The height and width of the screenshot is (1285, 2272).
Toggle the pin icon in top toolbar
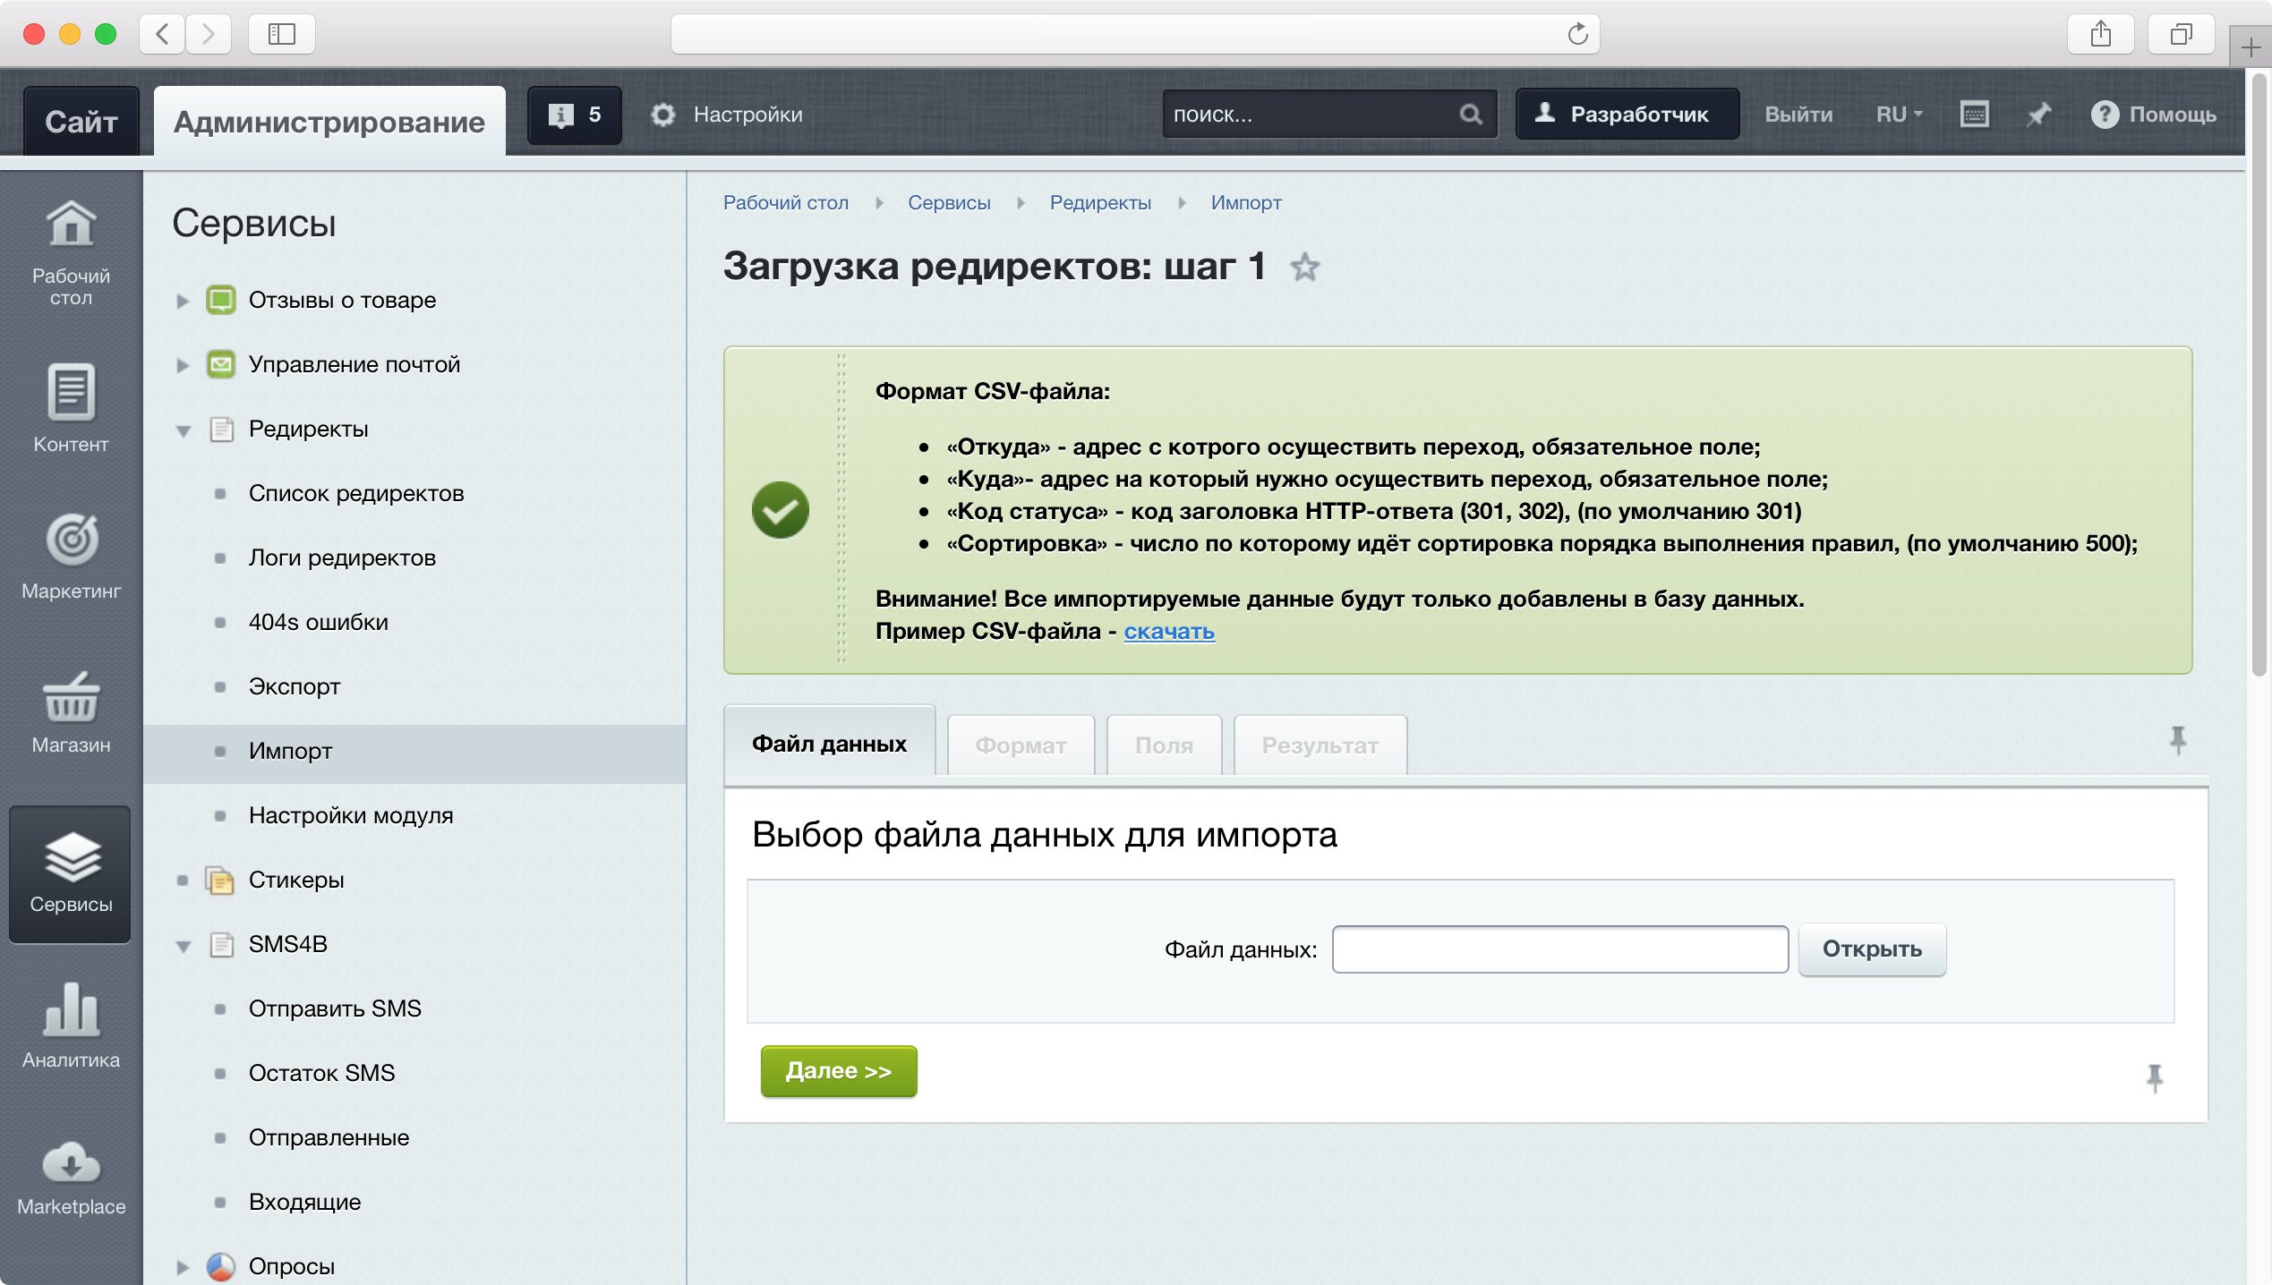(x=2038, y=115)
